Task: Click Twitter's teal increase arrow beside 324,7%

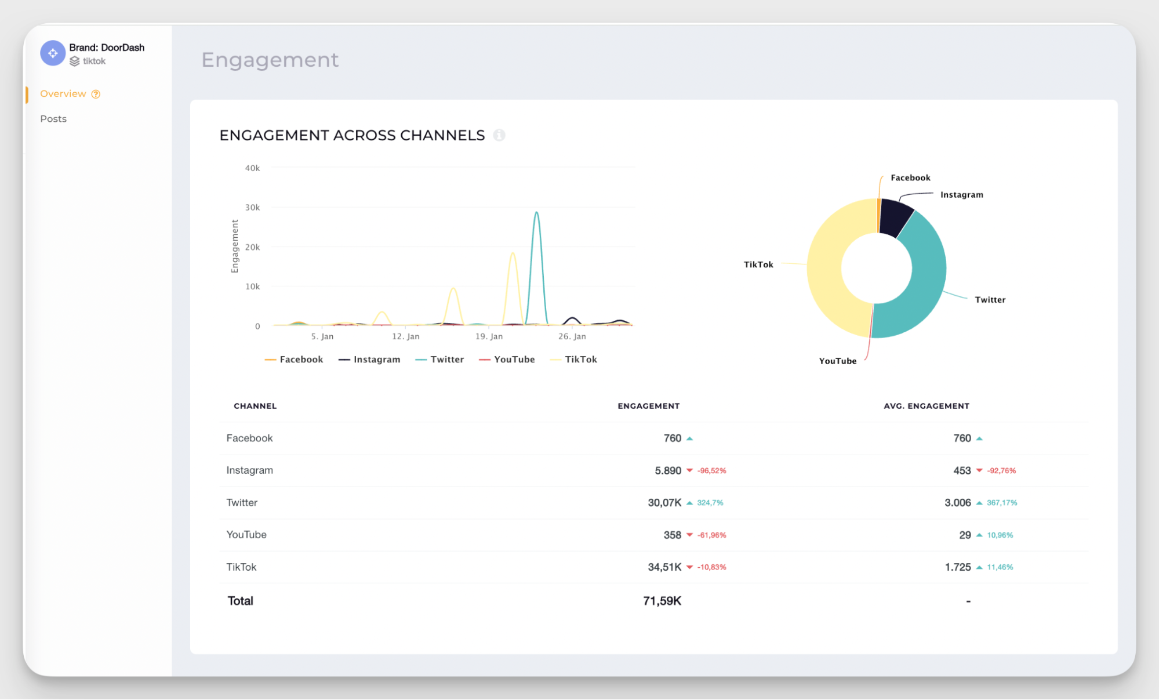Action: 690,503
